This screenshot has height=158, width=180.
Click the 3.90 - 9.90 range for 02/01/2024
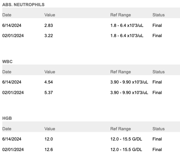pyautogui.click(x=129, y=92)
